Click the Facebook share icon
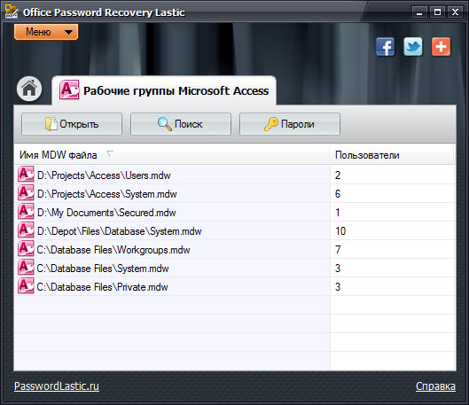Screen dimensions: 469x405 coord(386,47)
